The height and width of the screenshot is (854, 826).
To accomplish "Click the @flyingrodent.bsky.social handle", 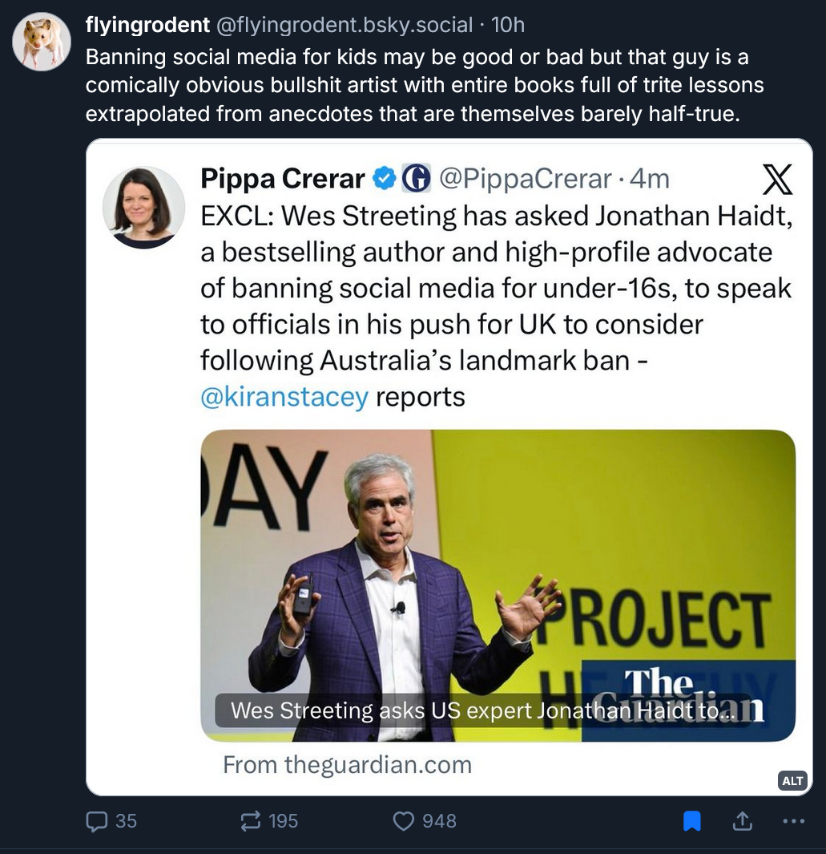I will pyautogui.click(x=345, y=25).
